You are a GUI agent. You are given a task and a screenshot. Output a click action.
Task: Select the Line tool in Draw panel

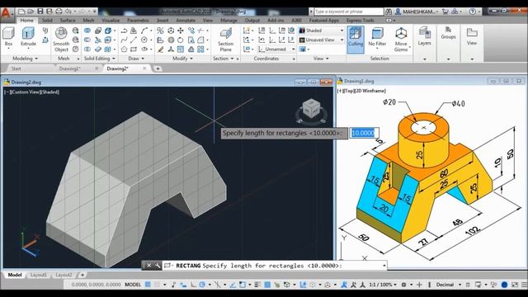pos(134,40)
